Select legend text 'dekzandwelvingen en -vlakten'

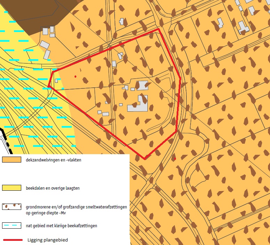point(53,160)
